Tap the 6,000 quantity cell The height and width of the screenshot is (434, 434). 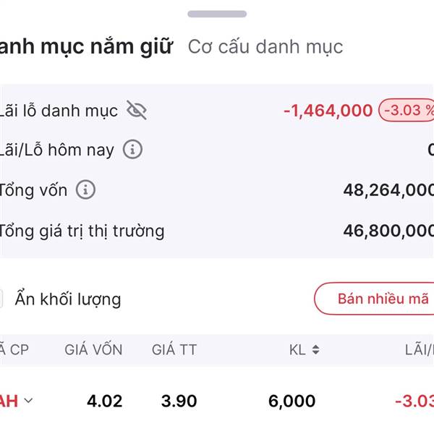coord(292,401)
